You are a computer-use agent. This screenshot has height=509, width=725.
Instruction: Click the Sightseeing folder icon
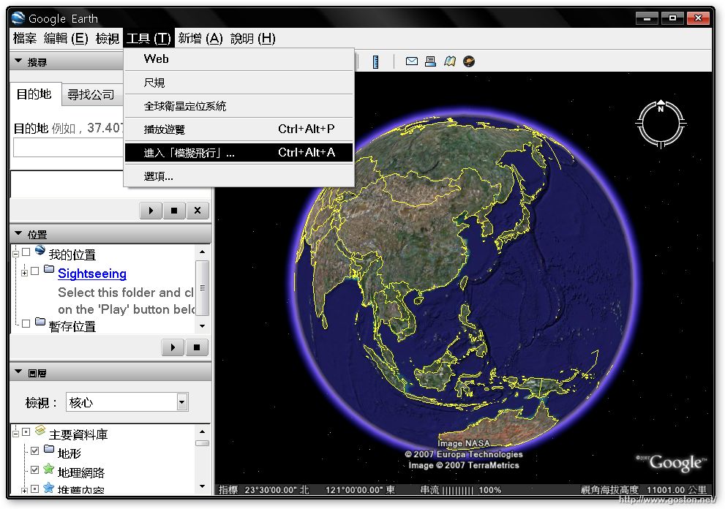49,269
